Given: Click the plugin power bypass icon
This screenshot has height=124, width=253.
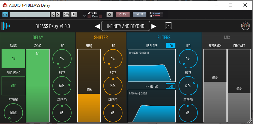Looking at the screenshot, I should pos(5,15).
